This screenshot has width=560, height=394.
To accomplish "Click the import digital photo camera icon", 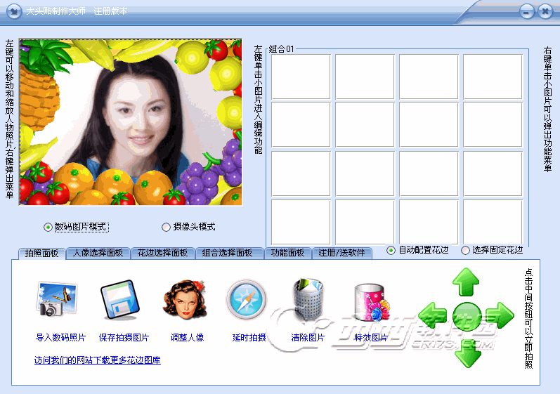I will click(57, 299).
